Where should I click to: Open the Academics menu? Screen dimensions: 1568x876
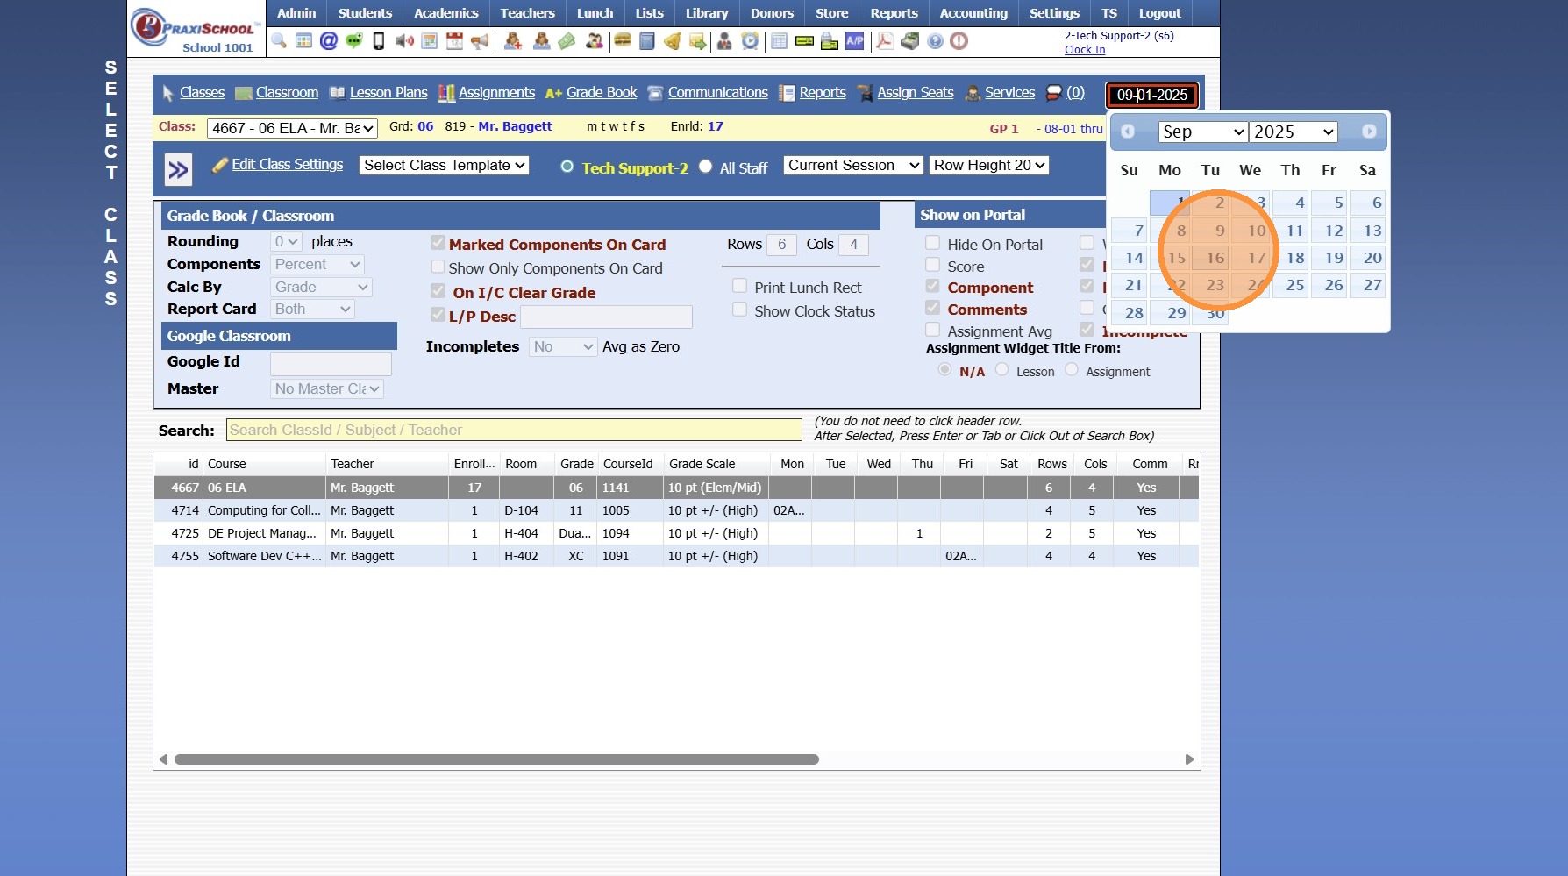445,13
